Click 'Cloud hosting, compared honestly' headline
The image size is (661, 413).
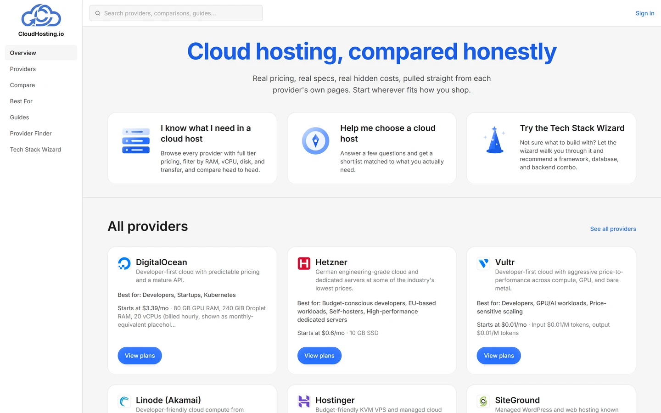[372, 51]
